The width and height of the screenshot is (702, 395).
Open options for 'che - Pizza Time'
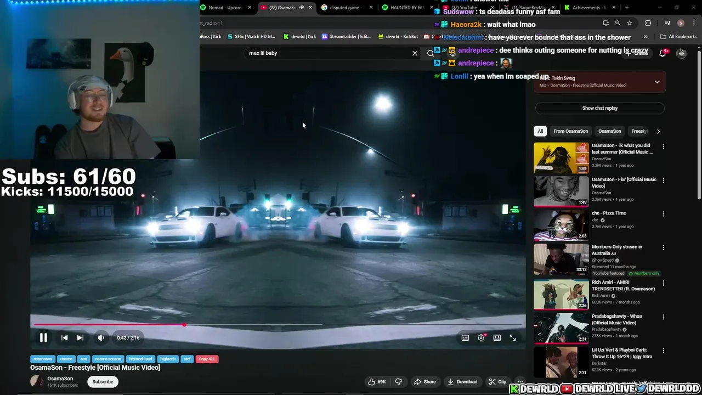663,214
